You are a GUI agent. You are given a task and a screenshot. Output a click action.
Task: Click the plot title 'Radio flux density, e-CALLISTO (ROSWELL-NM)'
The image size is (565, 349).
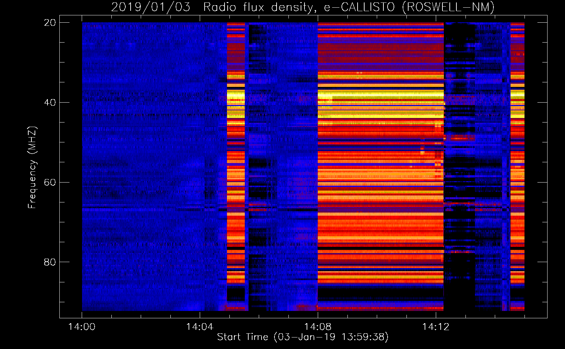click(x=349, y=7)
